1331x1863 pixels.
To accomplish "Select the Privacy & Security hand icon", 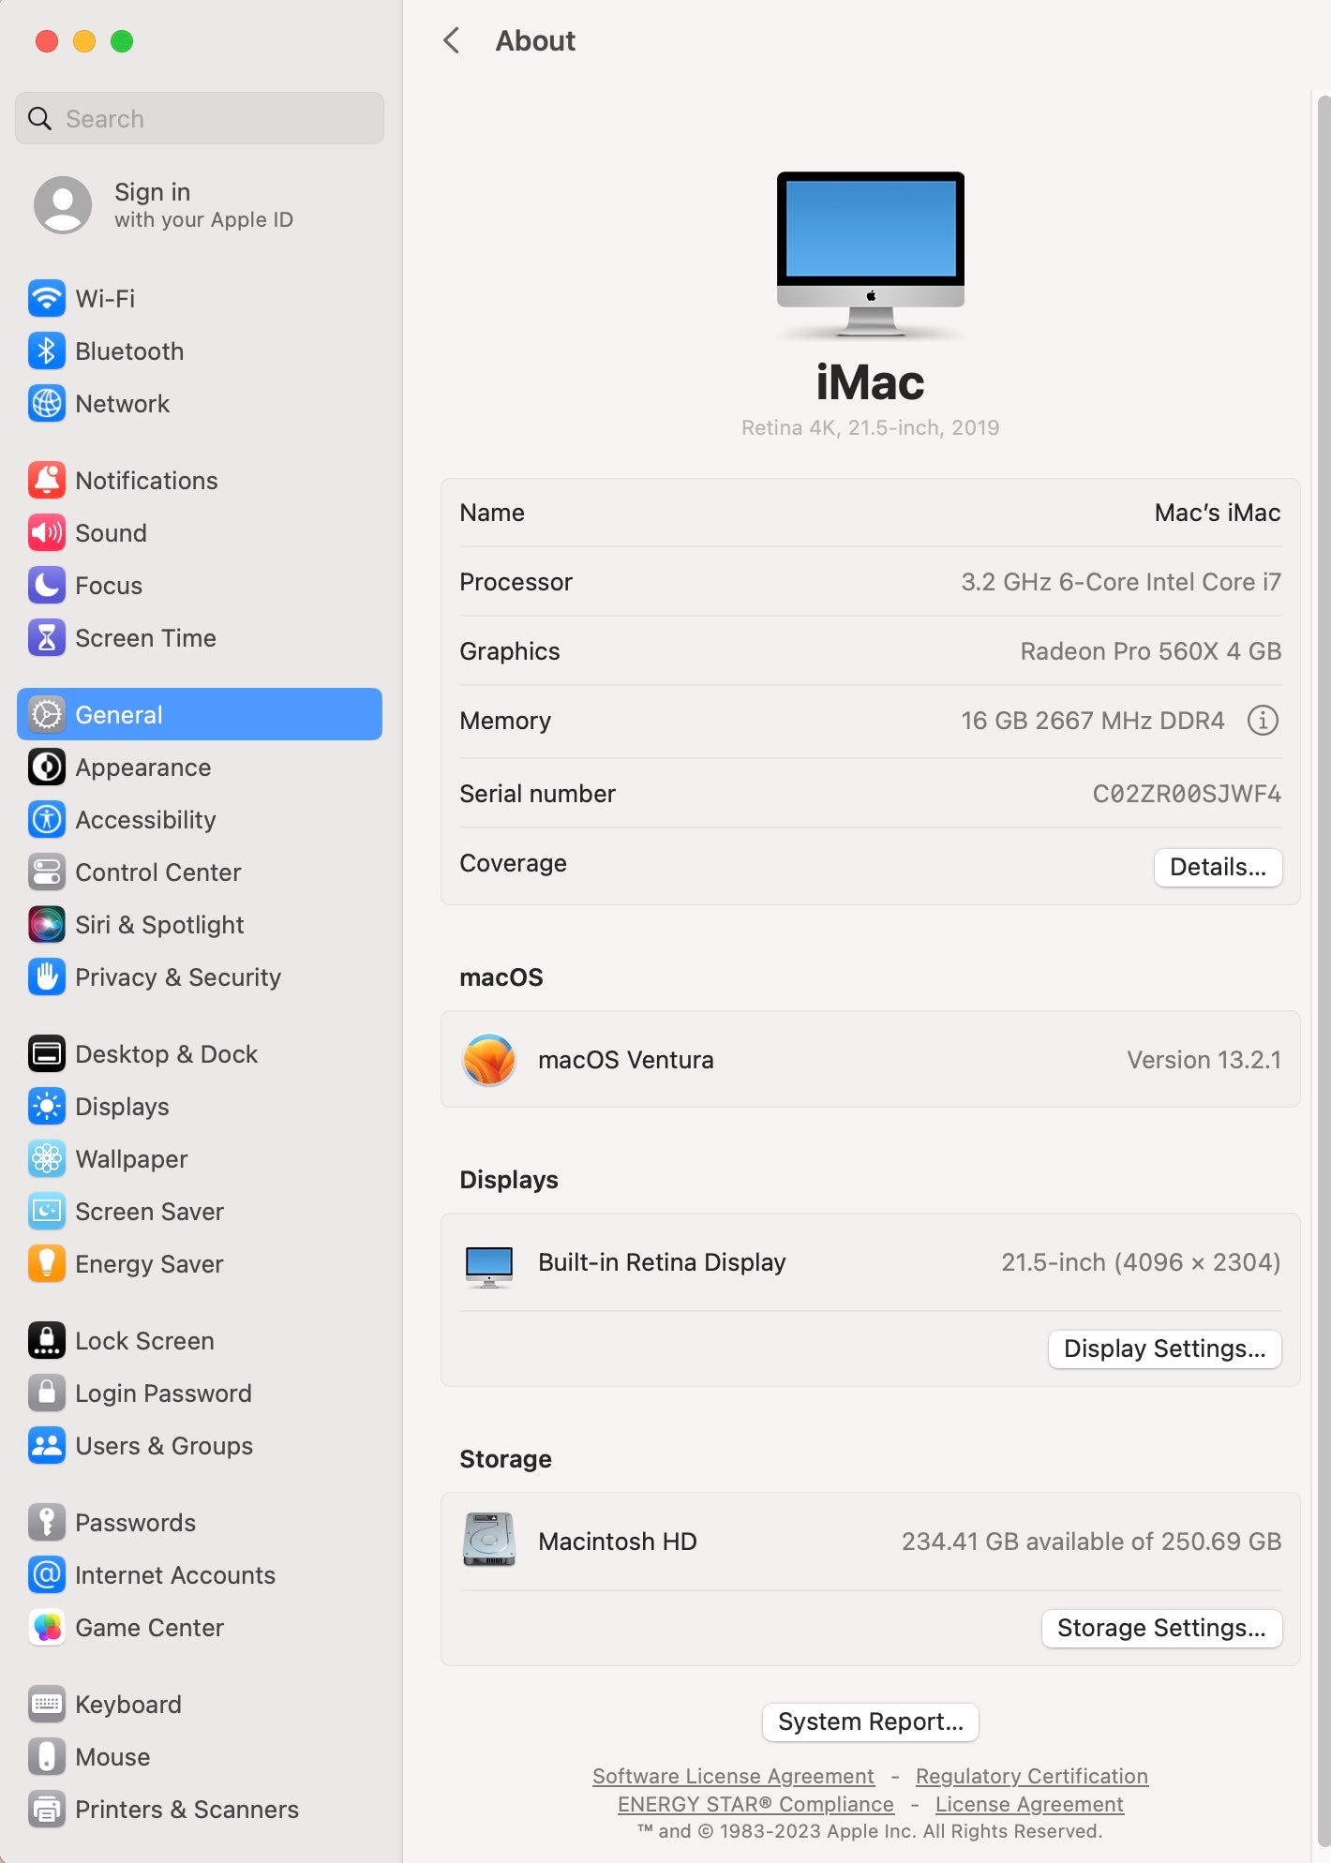I will pos(47,977).
